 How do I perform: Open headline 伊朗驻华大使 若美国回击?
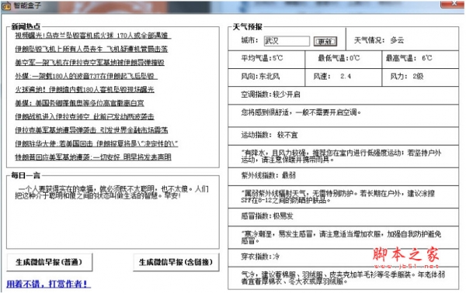point(96,143)
